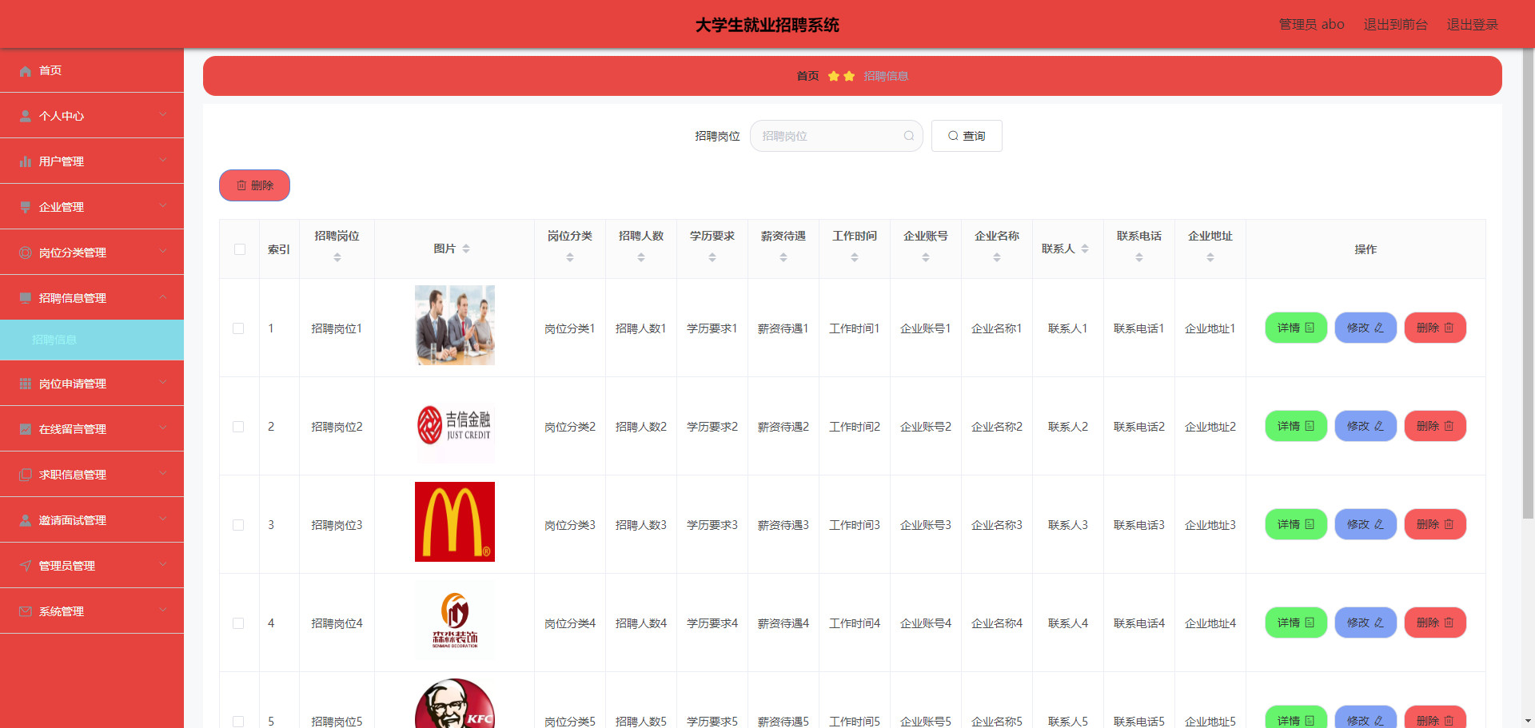1535x728 pixels.
Task: Click the first star icon in breadcrumb
Action: click(x=834, y=76)
